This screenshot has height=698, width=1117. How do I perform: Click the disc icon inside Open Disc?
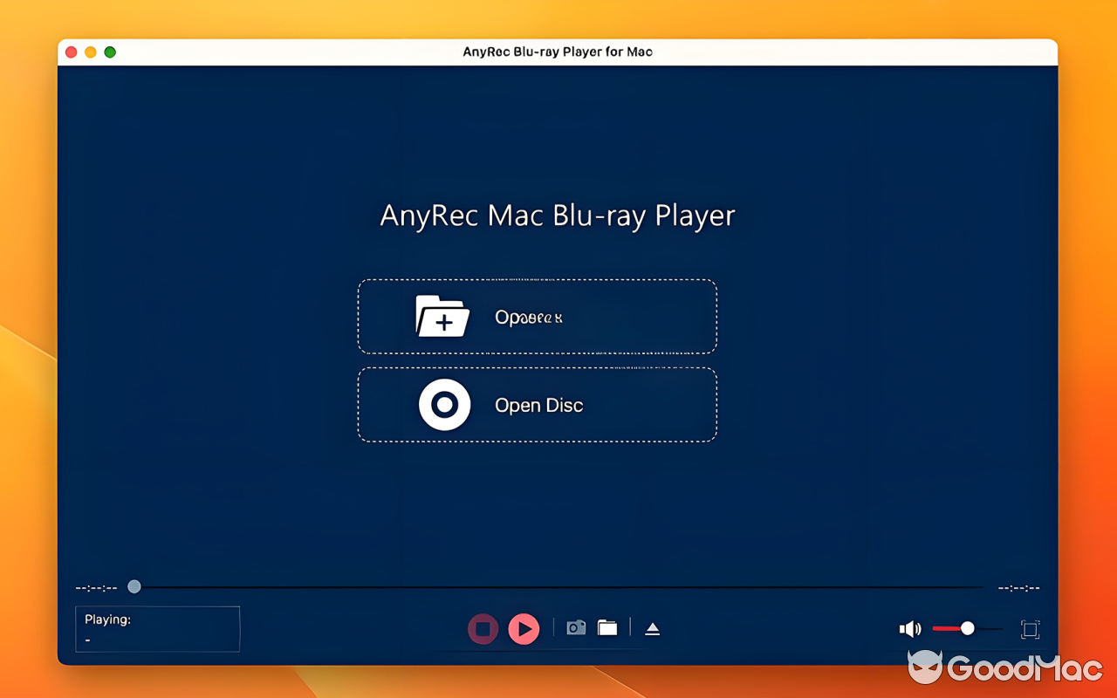[x=445, y=404]
